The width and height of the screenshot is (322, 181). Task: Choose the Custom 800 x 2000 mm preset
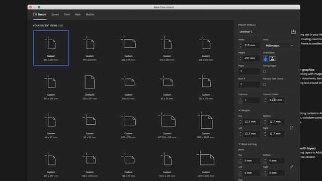click(x=206, y=125)
